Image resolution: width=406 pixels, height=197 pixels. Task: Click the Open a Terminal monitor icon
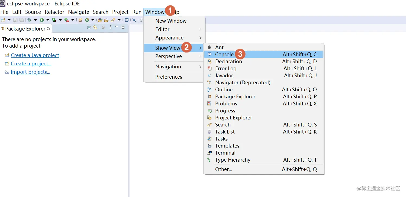127,20
